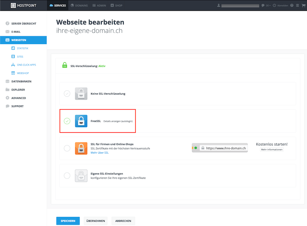Click the Speichern button
This screenshot has height=226, width=307.
68,221
